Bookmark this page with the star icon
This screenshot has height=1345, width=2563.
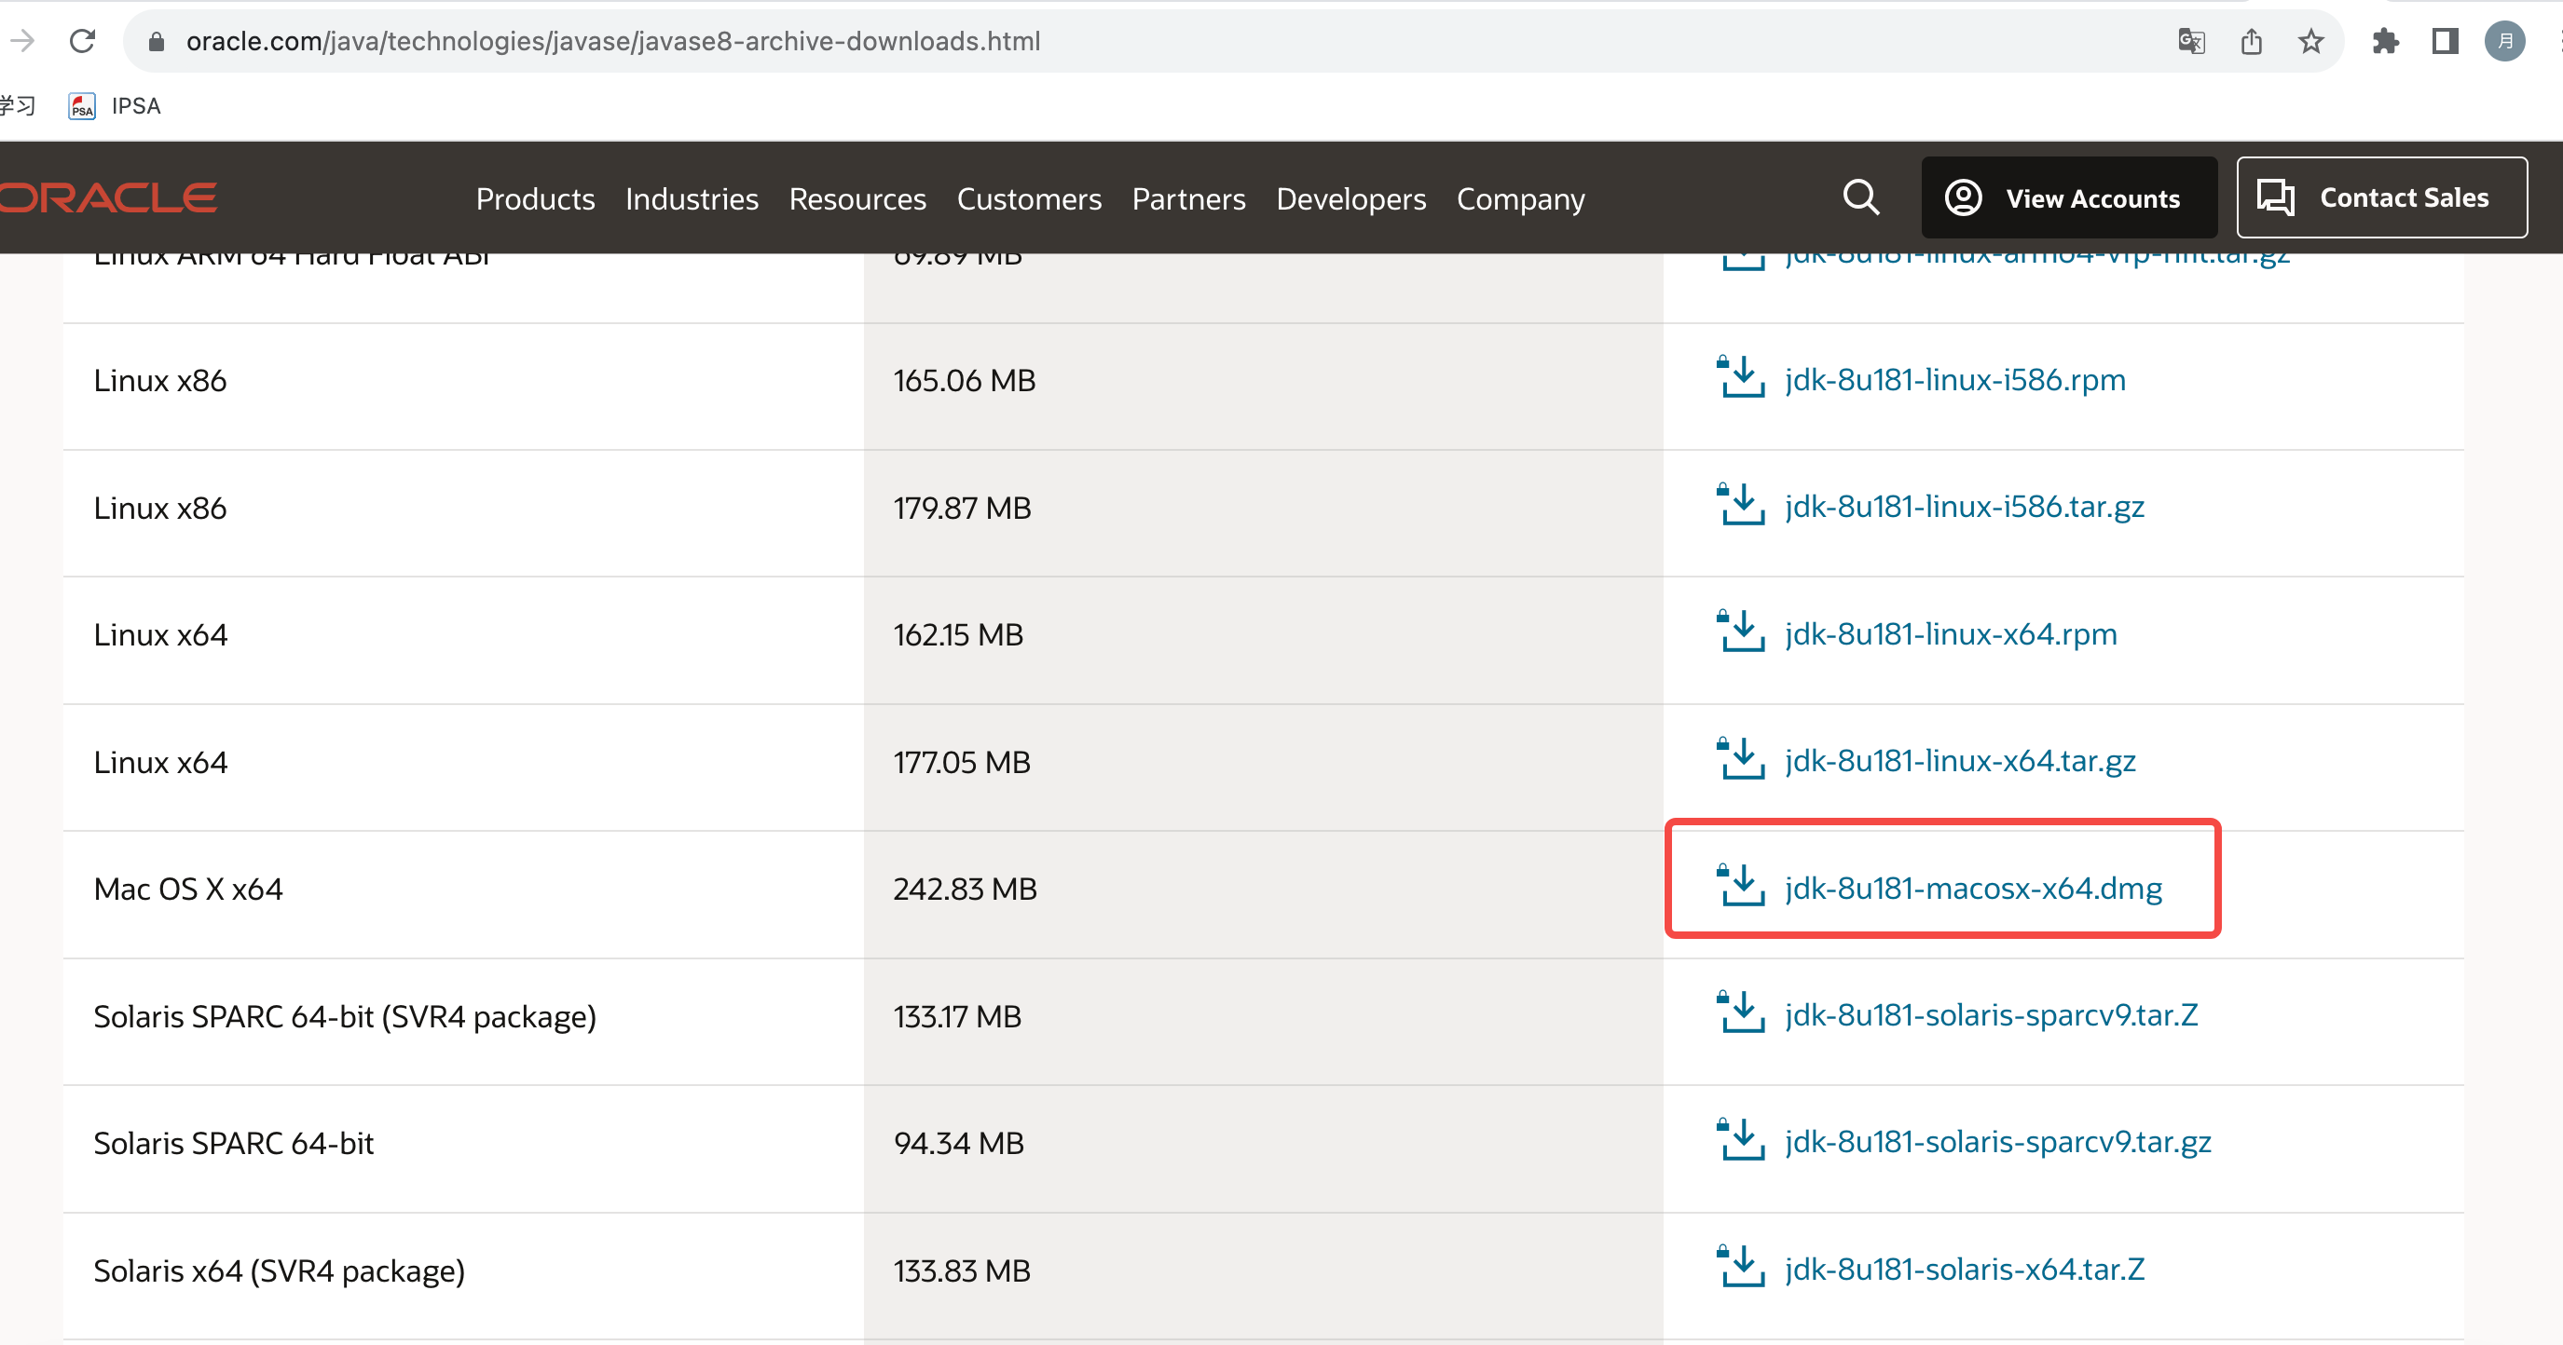[x=2311, y=41]
